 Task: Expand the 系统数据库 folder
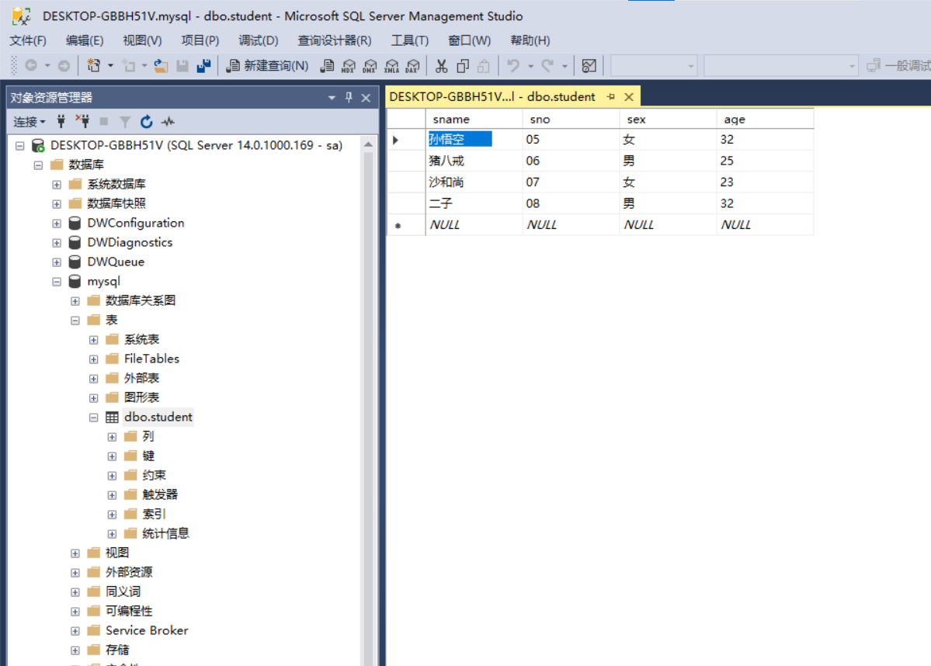point(57,185)
